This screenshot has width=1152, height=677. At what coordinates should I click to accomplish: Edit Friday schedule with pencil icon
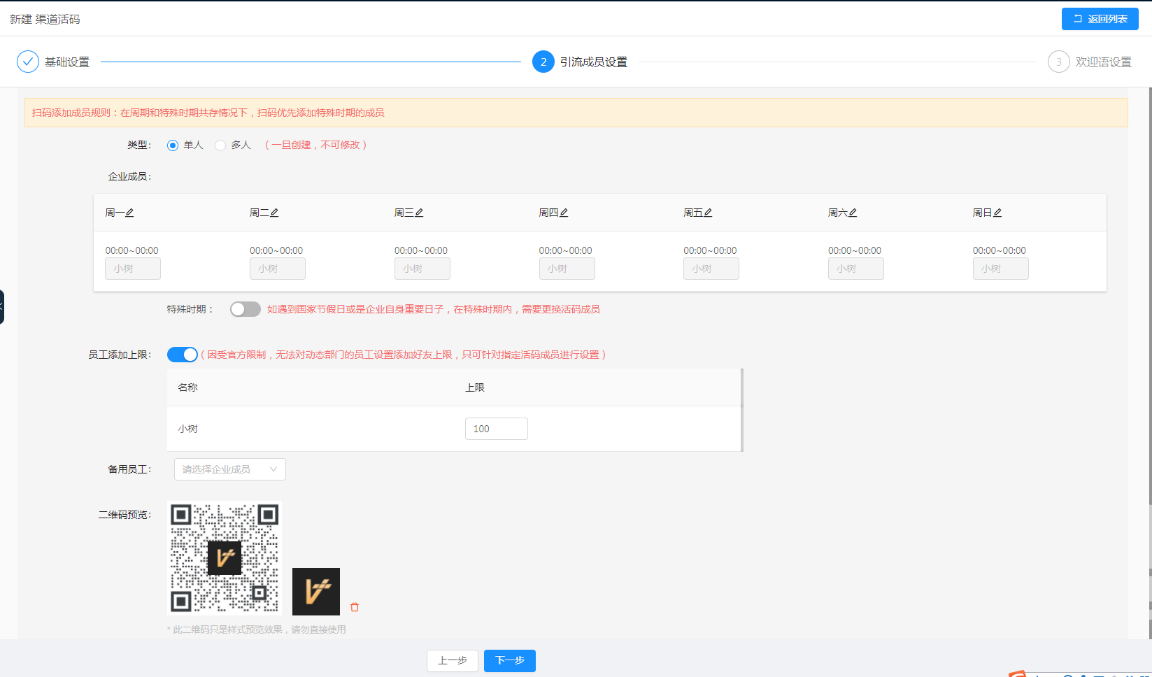pos(708,213)
